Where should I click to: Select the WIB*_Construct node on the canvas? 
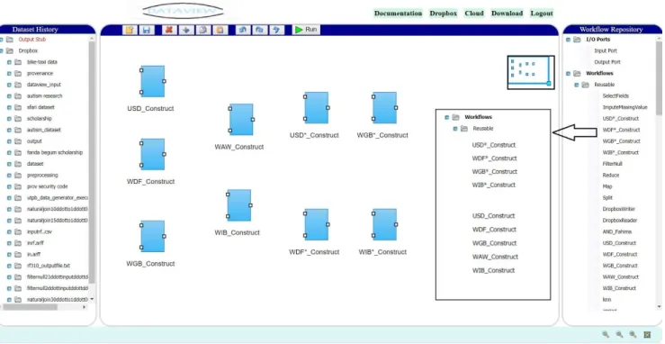click(384, 224)
